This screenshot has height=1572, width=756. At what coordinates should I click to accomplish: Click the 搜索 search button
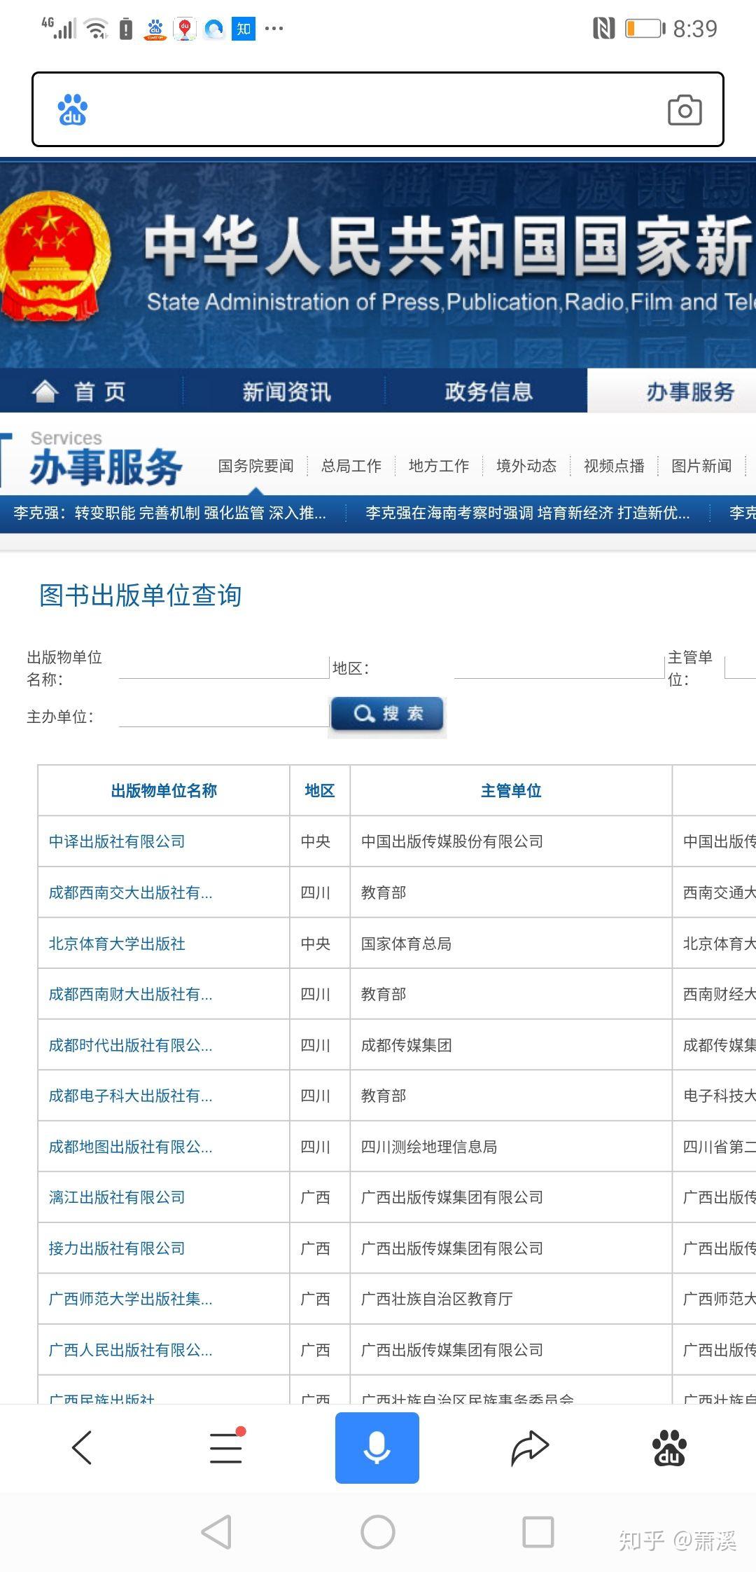click(x=387, y=715)
